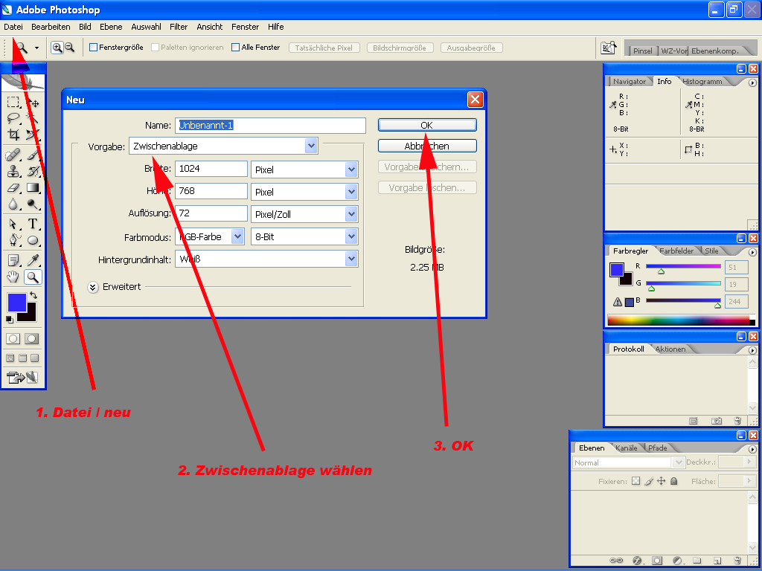762x571 pixels.
Task: Select the Lasso tool
Action: click(13, 118)
